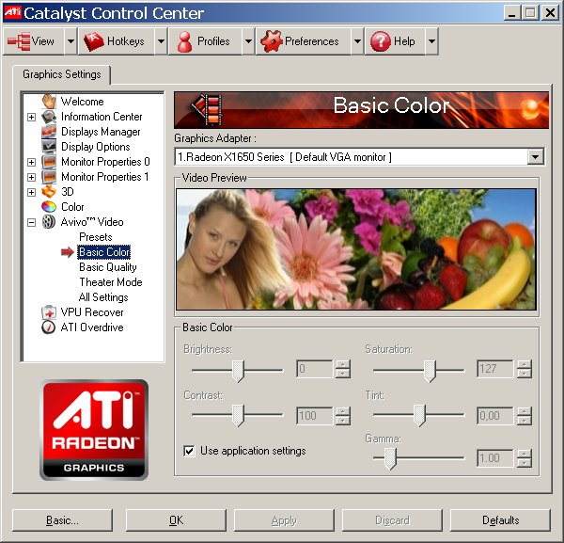Viewport: 564px width, 543px height.
Task: Open the View dropdown arrow
Action: 70,41
